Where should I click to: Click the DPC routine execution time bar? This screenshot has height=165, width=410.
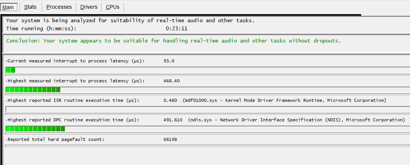35,129
